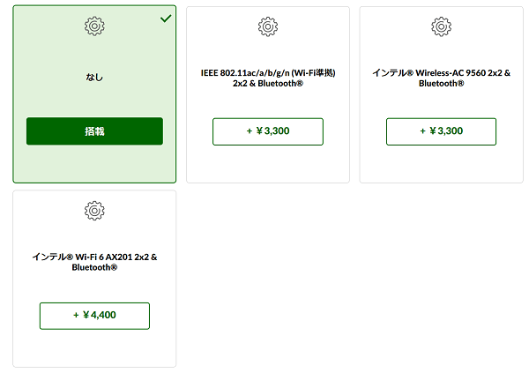
Task: Add Wireless-AC 9560 for +¥3,300
Action: (442, 131)
